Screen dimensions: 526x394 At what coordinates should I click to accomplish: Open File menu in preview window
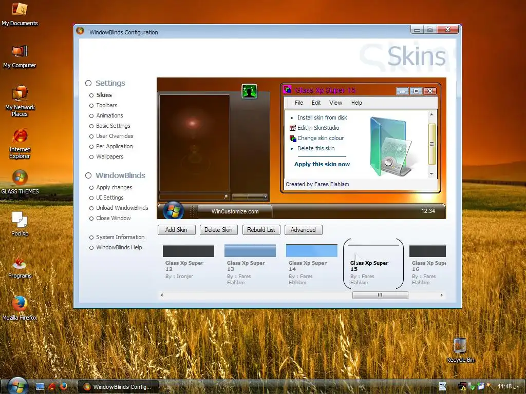tap(299, 103)
